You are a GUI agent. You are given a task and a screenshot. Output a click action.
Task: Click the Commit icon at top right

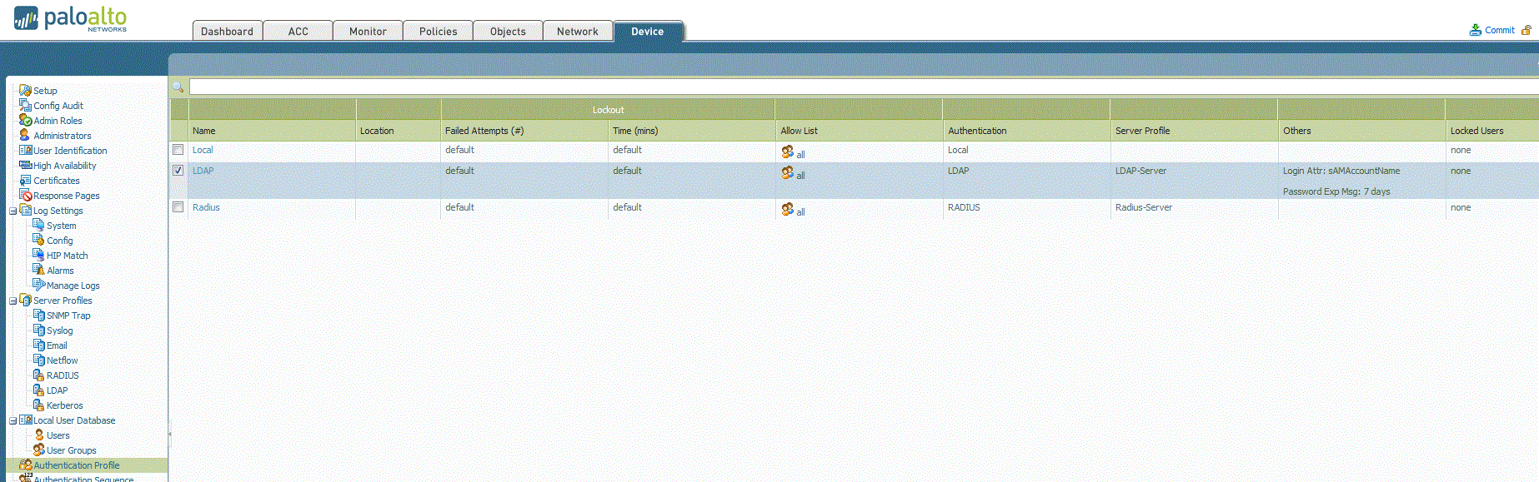point(1475,30)
